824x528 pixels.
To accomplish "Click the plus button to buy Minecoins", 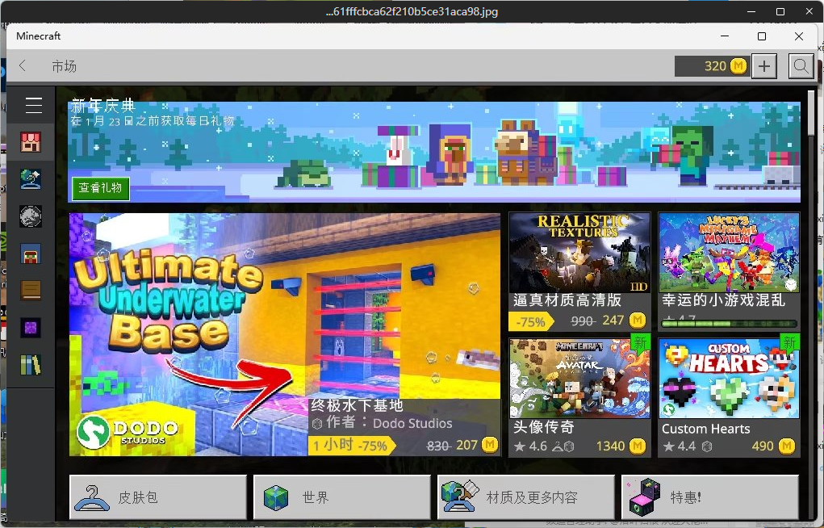I will (x=764, y=66).
